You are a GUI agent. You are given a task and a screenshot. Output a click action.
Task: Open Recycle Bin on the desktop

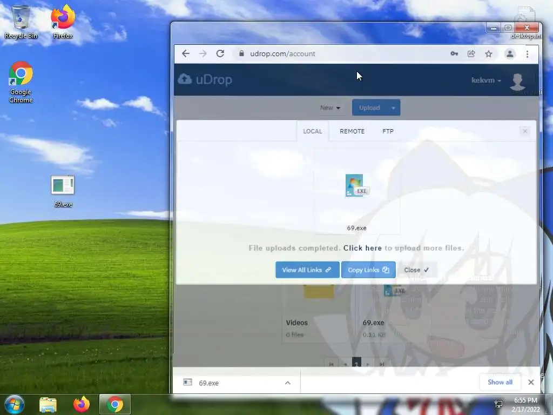(21, 22)
